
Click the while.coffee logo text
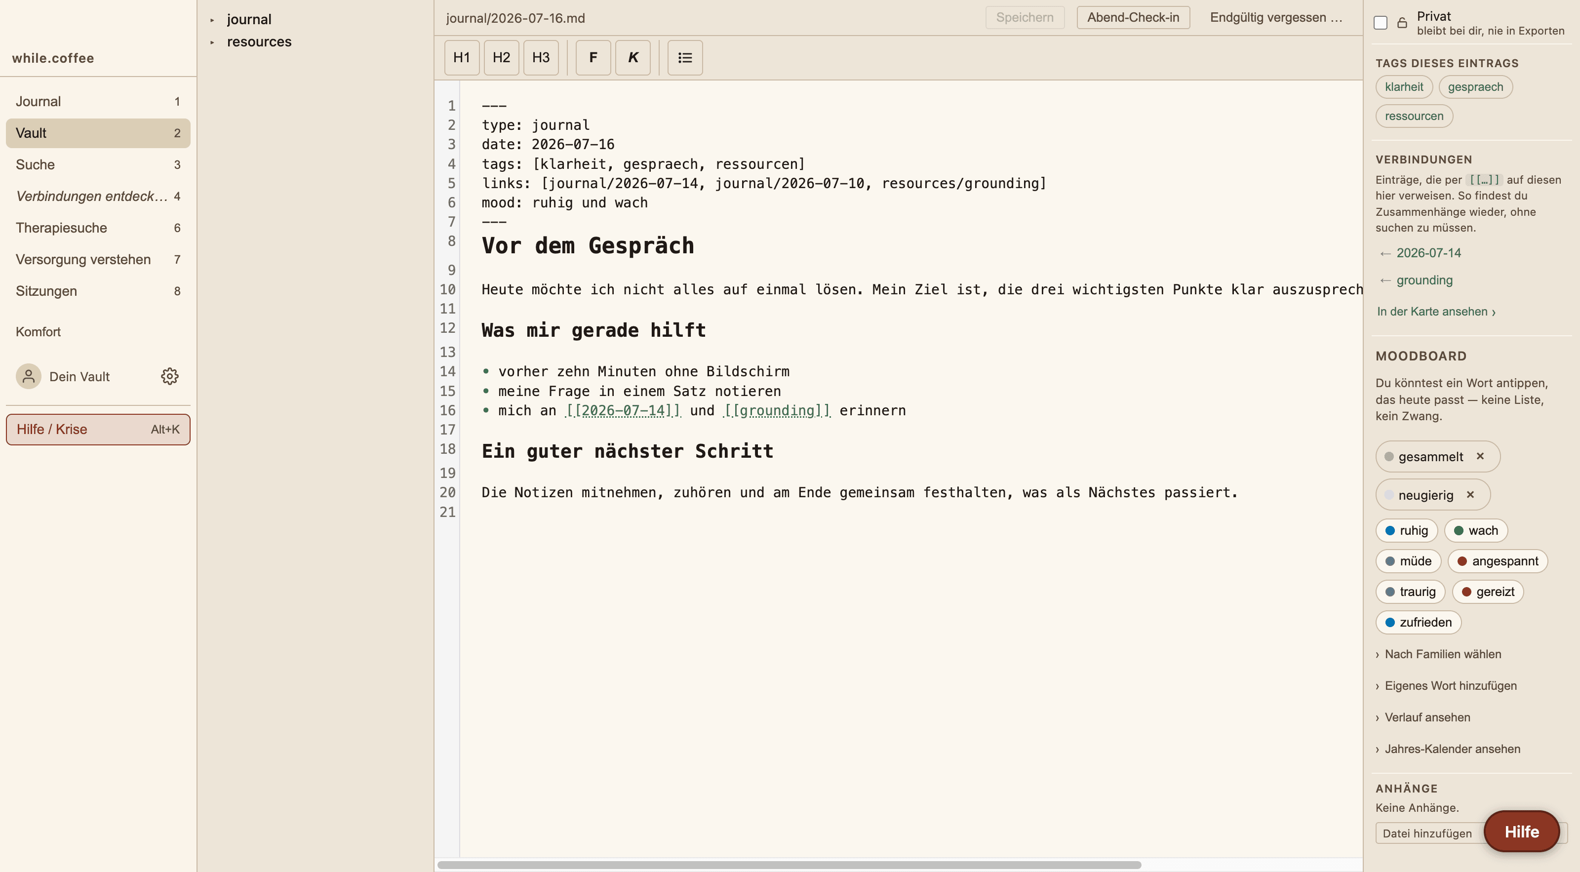point(53,58)
